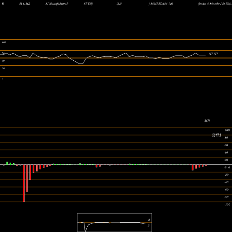Viewport: 232px width, 232px height.
Task: Click the 30 label on the RSI axis
Action: tap(3, 68)
